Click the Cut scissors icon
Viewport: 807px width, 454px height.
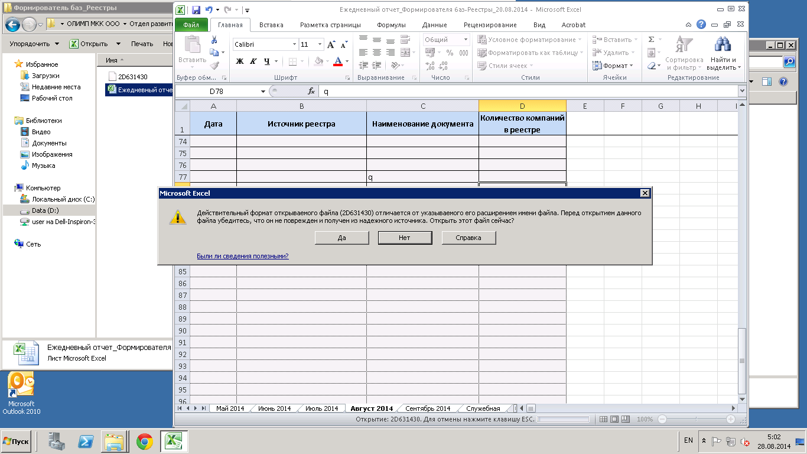[x=214, y=40]
